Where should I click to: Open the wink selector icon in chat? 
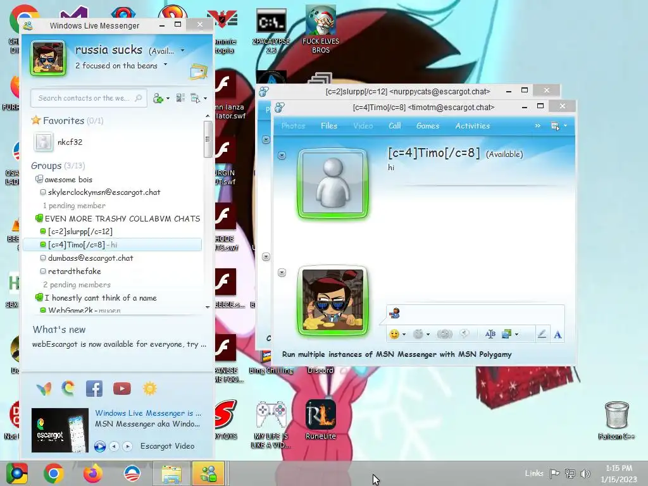(418, 334)
